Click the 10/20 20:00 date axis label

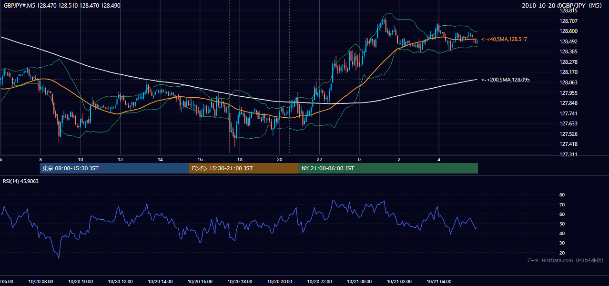280,281
